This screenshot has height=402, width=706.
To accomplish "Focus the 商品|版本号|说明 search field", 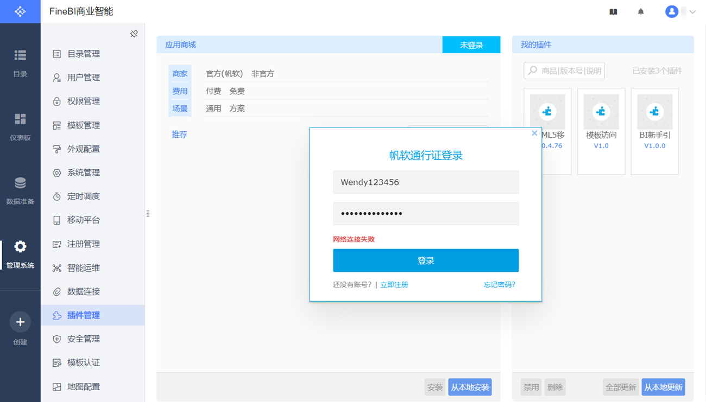I will click(564, 71).
